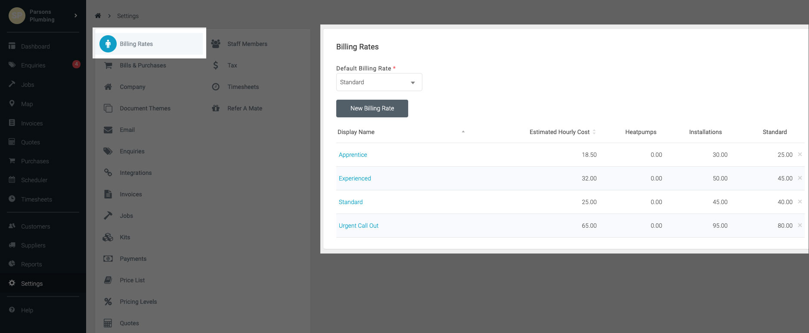Remove the Urgent Call Out rate row
This screenshot has width=809, height=333.
coord(800,225)
